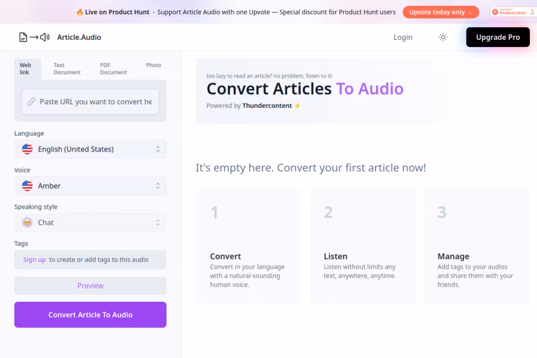Switch to the Photo tab
537x358 pixels.
tap(153, 65)
